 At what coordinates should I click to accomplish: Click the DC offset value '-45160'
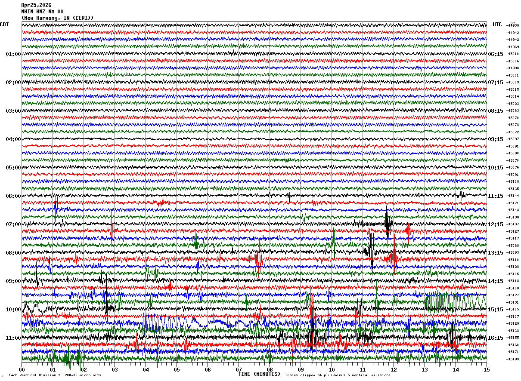point(513,345)
